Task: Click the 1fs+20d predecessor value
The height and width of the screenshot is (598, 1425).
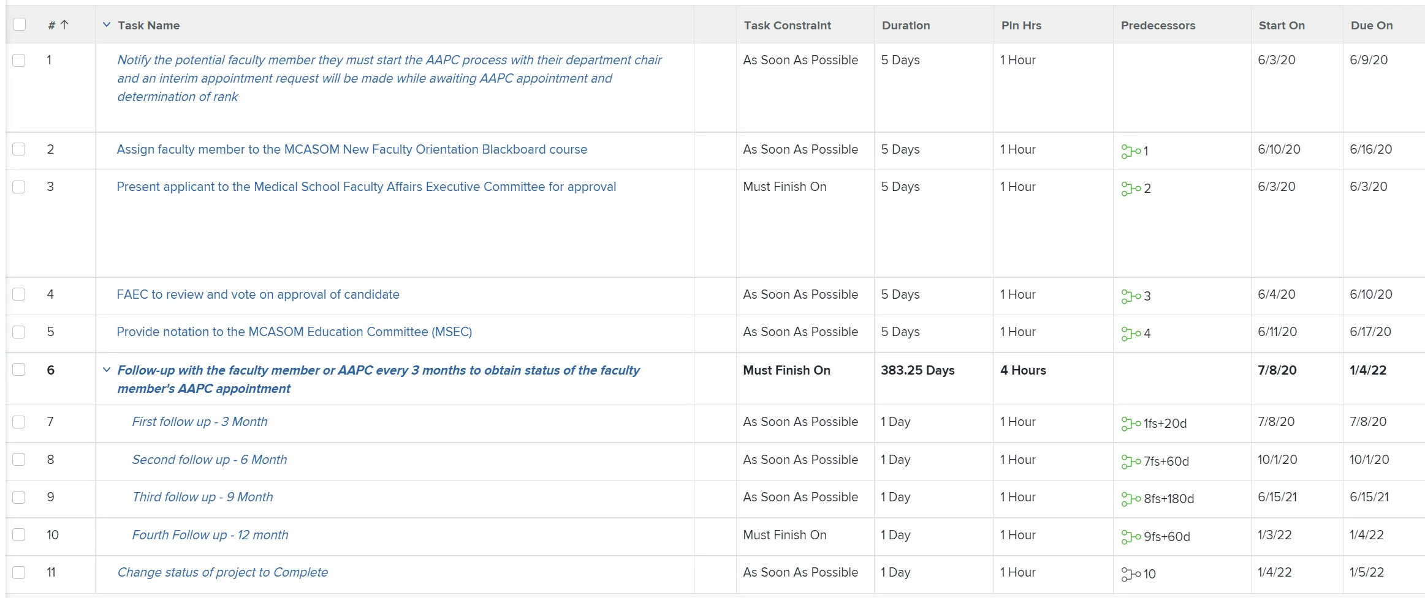Action: point(1165,424)
